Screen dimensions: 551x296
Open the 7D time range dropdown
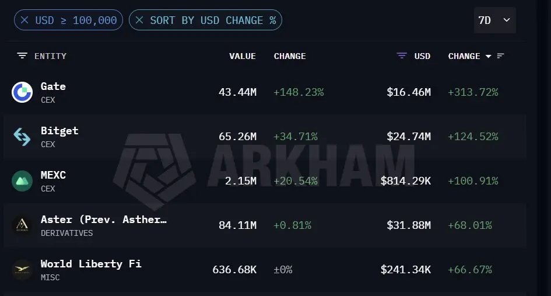(495, 20)
